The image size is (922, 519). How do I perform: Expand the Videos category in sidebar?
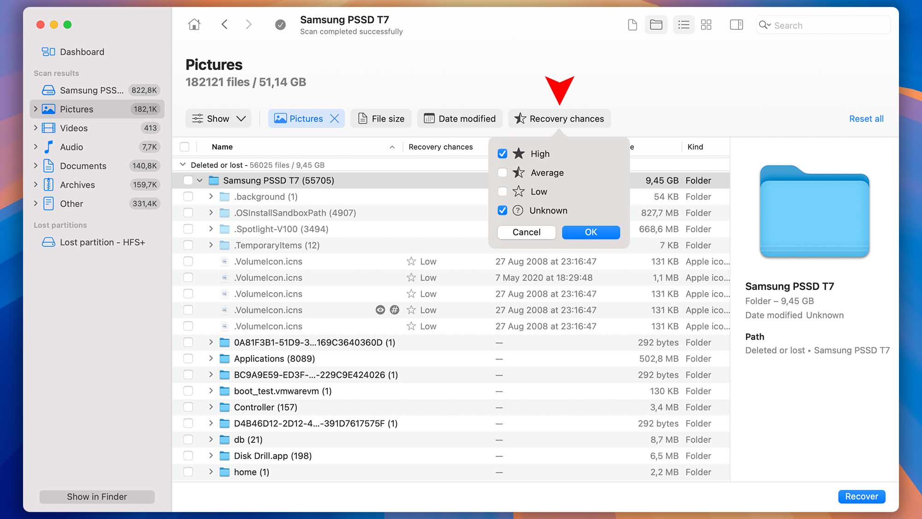tap(35, 128)
